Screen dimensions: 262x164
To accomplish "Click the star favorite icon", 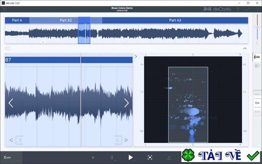I will tap(93, 157).
